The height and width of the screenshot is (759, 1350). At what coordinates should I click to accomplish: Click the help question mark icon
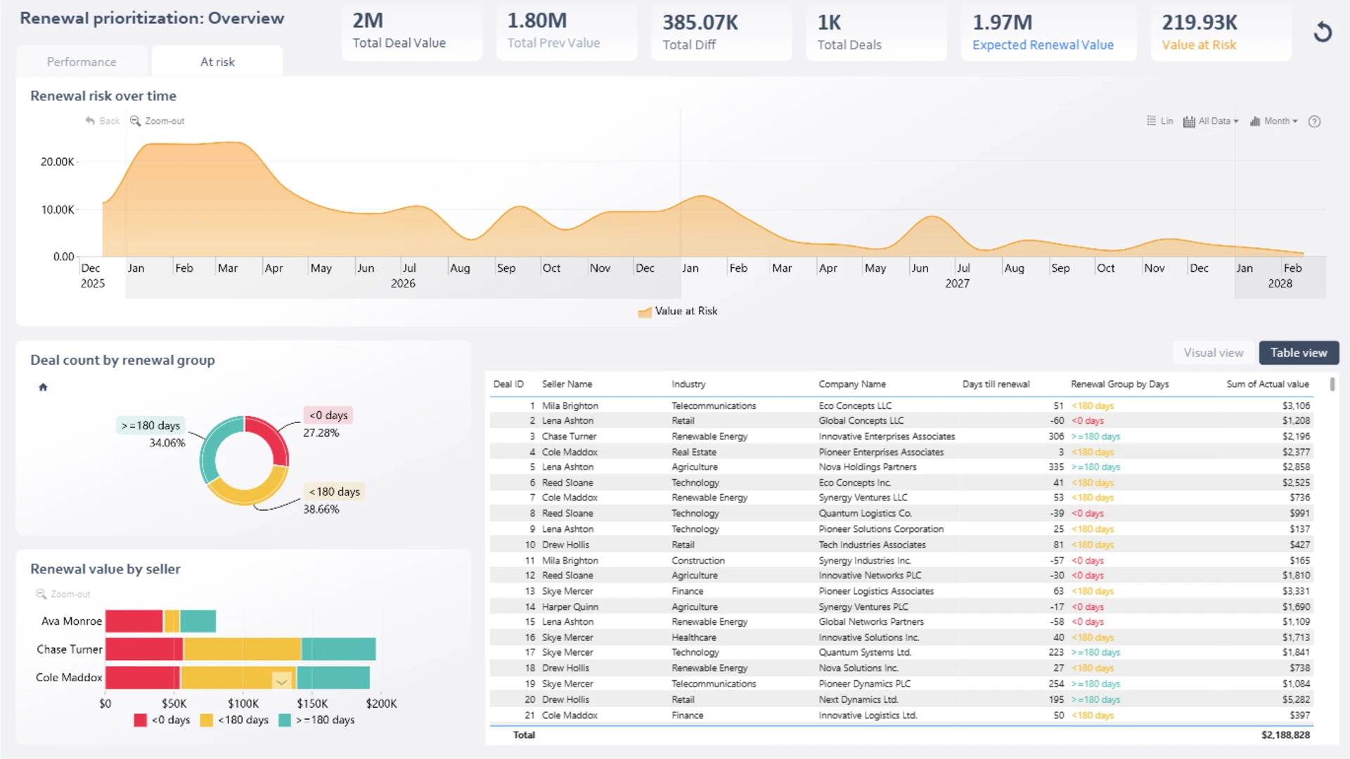[x=1314, y=122]
